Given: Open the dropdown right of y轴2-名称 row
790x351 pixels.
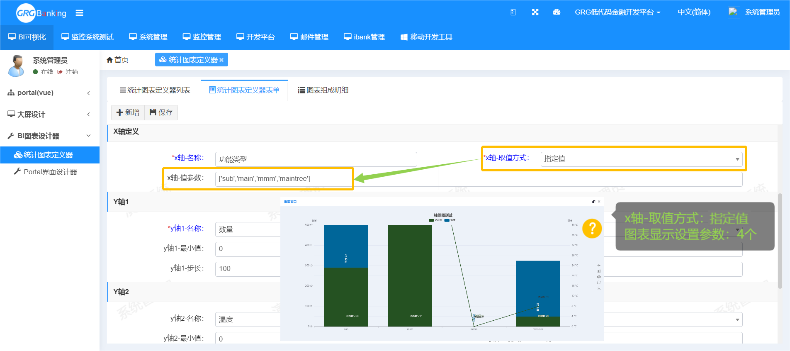Looking at the screenshot, I should [x=673, y=319].
